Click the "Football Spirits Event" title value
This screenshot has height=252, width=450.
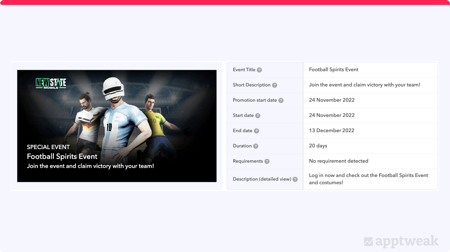tap(333, 70)
